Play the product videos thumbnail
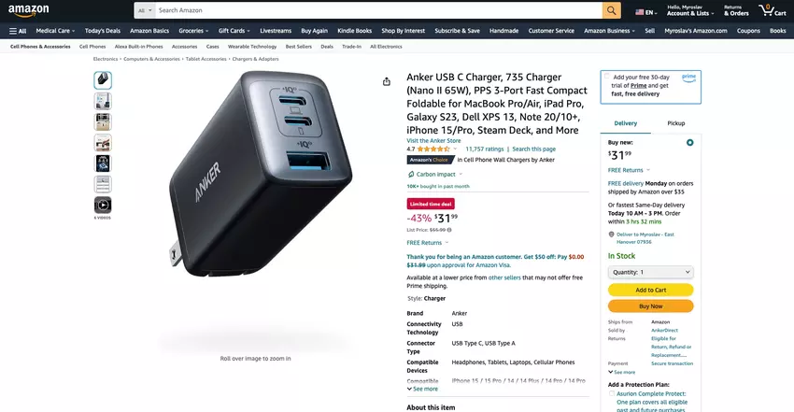Image resolution: width=794 pixels, height=412 pixels. pos(103,205)
